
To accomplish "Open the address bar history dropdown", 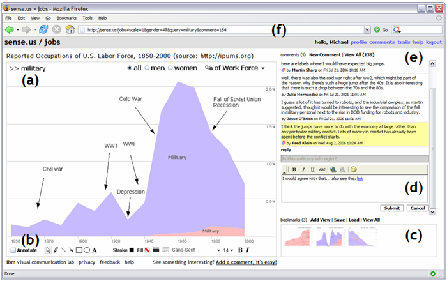I will click(x=367, y=29).
